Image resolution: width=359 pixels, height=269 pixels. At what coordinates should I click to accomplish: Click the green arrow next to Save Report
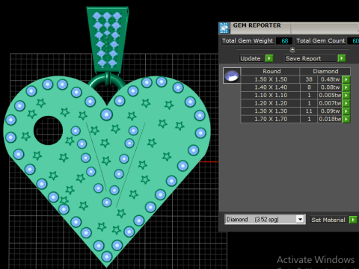[x=342, y=58]
